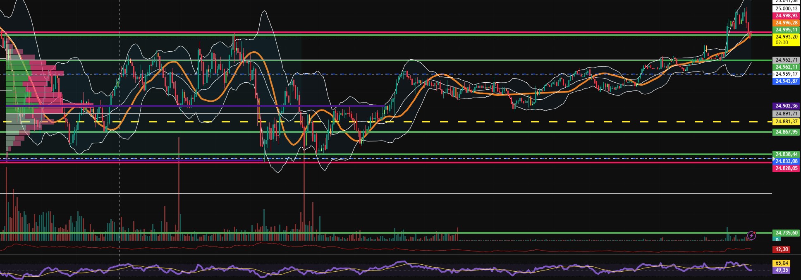Select the purple 24.902,36 price label

pyautogui.click(x=786, y=106)
